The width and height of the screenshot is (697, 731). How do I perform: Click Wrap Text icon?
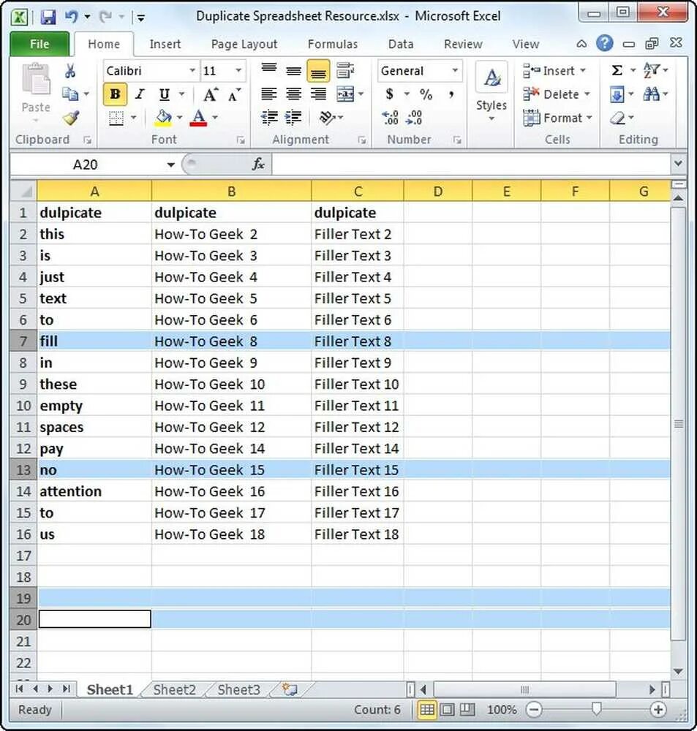click(x=345, y=70)
